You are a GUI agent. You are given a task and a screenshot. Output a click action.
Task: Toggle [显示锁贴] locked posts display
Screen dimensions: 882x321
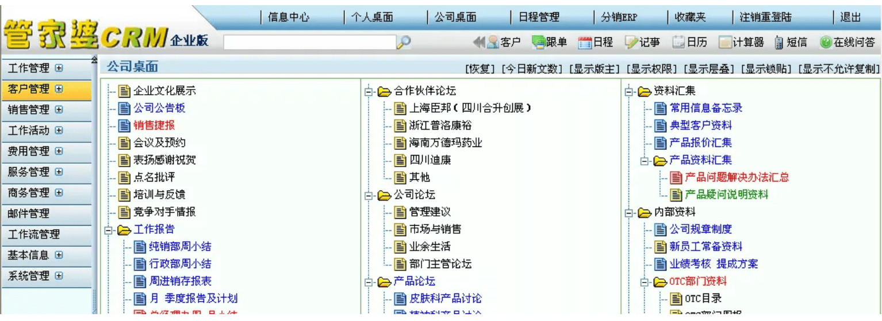766,69
